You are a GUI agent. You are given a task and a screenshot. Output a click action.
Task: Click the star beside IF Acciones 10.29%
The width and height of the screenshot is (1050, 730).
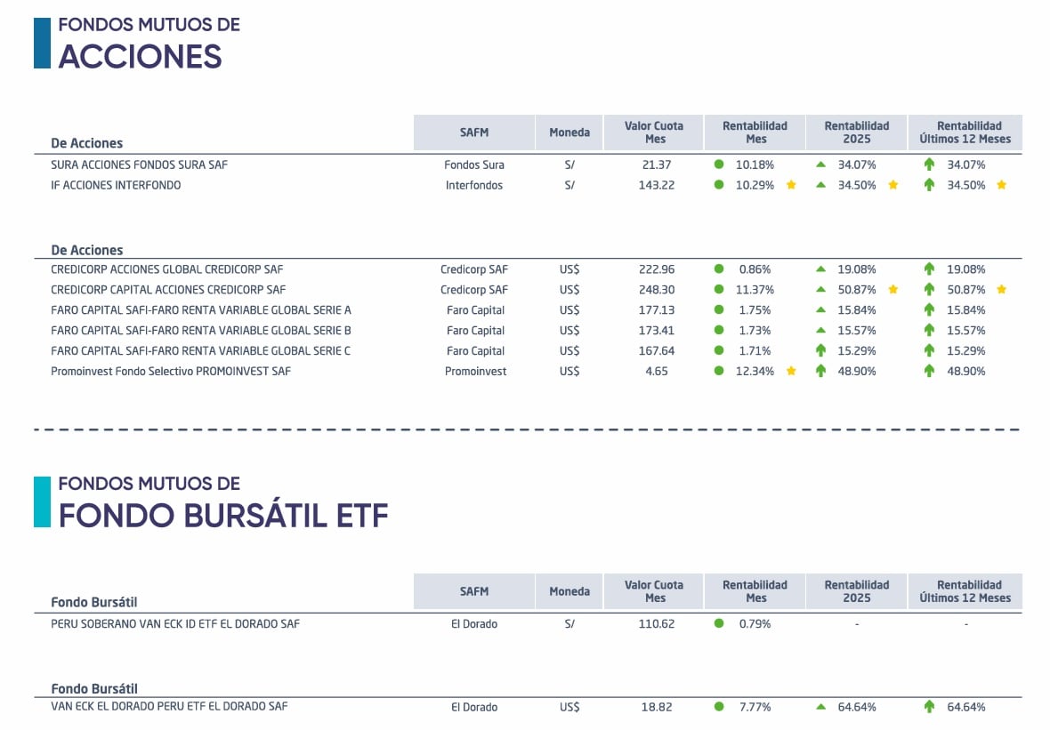791,185
